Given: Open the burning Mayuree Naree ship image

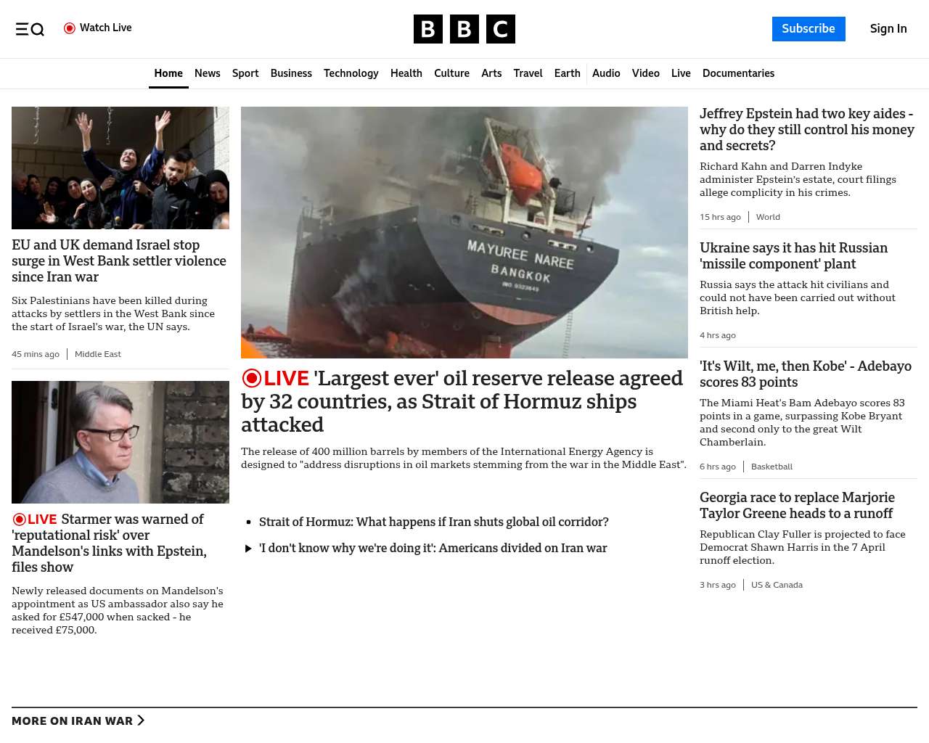Looking at the screenshot, I should [464, 232].
